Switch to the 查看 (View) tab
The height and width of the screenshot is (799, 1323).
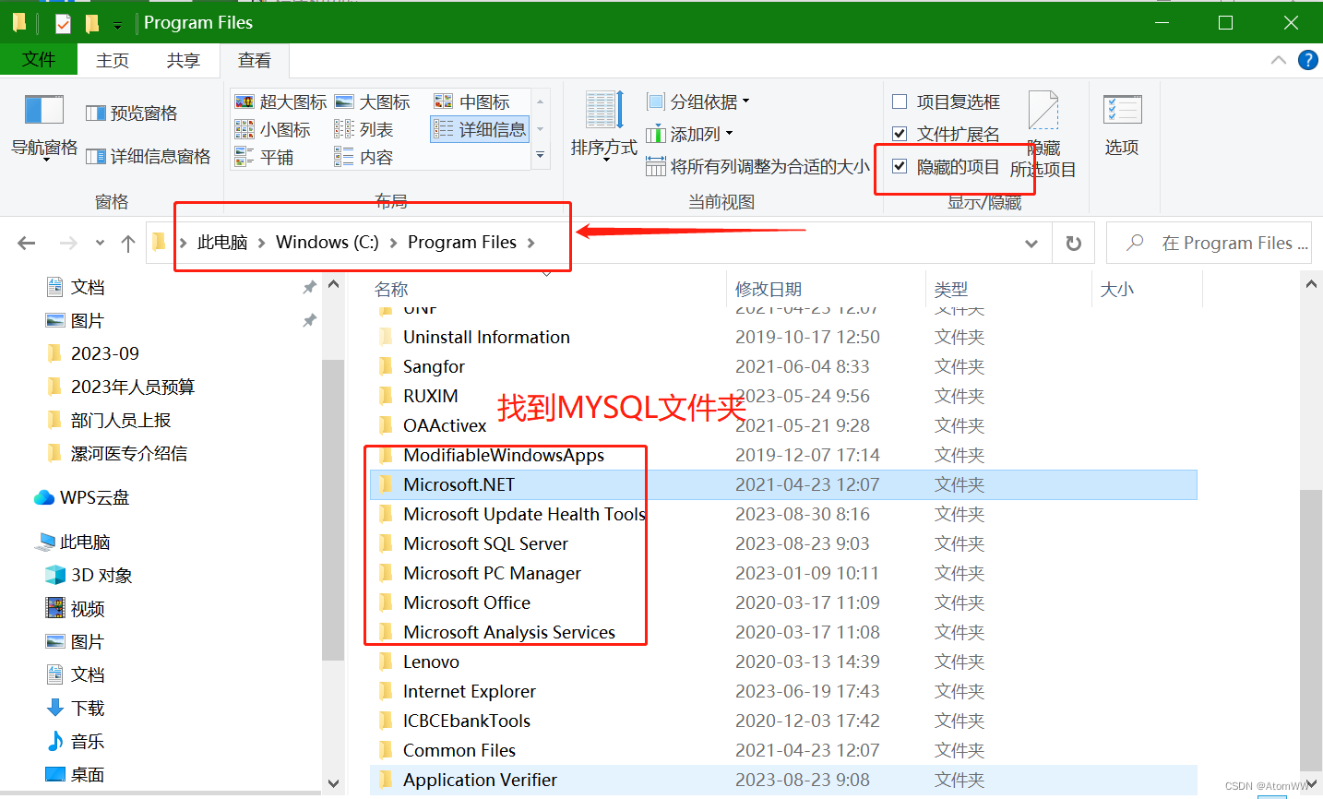[x=255, y=60]
